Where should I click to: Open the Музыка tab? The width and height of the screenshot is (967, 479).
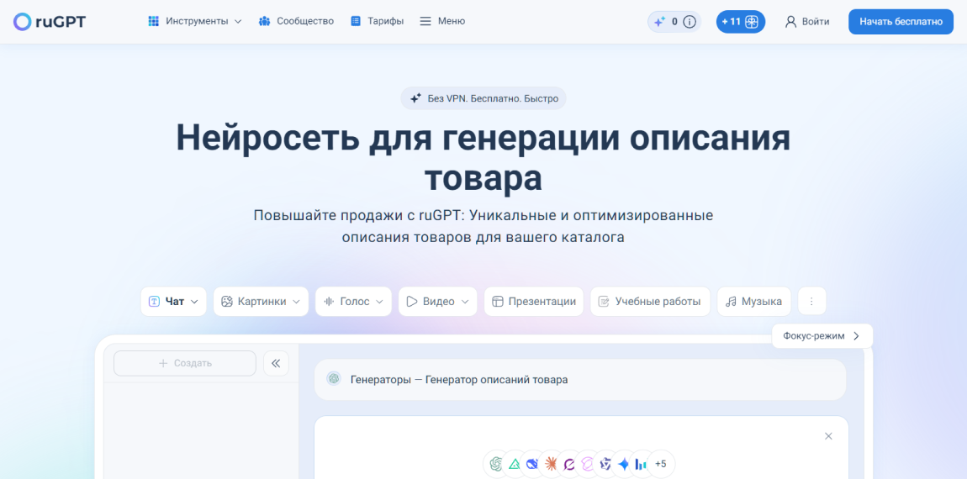753,302
